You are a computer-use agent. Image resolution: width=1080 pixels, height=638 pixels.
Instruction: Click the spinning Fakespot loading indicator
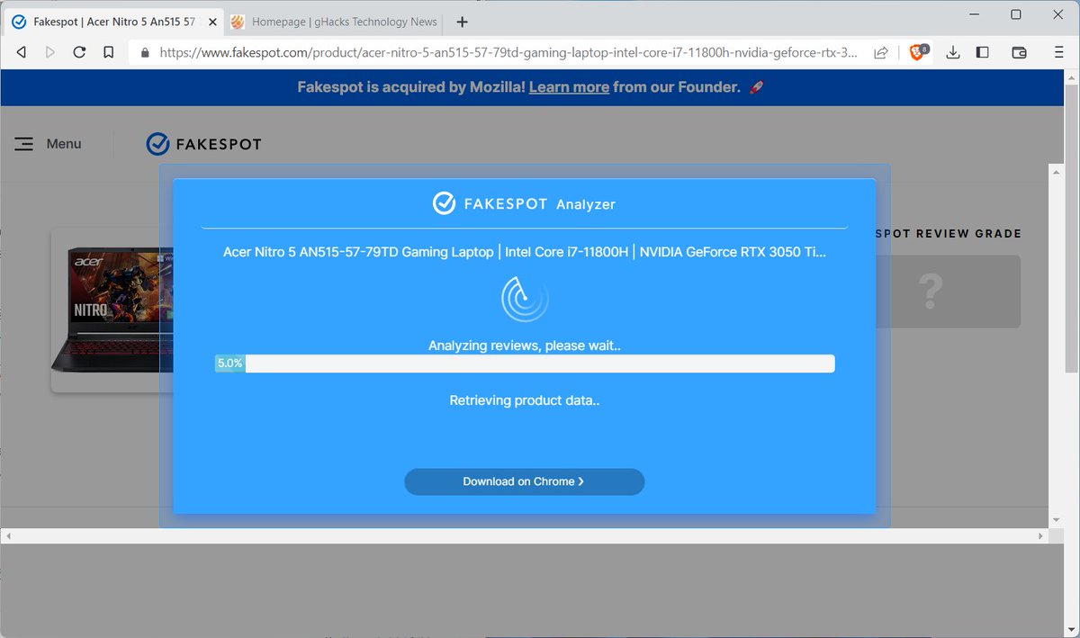click(524, 297)
